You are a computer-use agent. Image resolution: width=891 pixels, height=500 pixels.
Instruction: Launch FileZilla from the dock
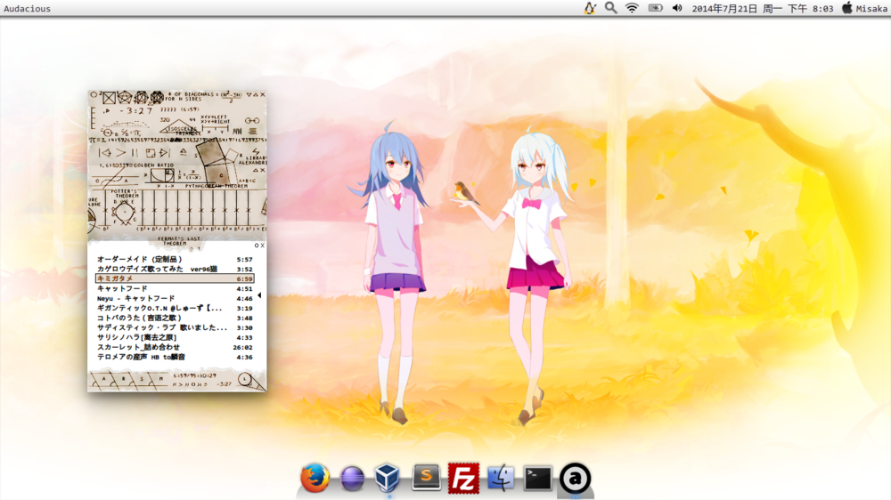click(x=463, y=478)
